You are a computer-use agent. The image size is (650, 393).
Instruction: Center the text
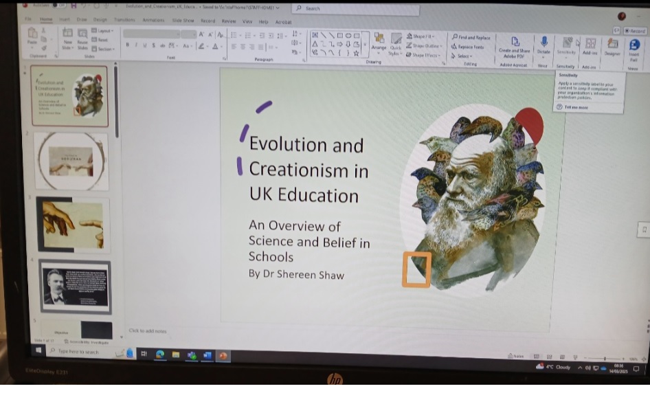click(x=243, y=47)
